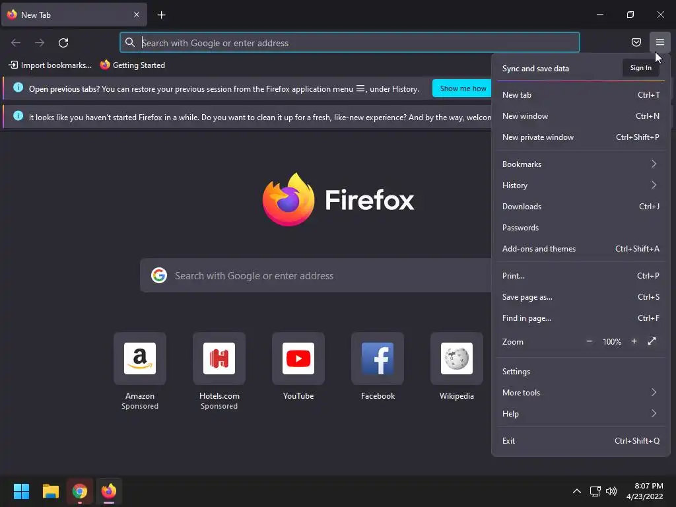Close the New Tab tab

pos(136,15)
